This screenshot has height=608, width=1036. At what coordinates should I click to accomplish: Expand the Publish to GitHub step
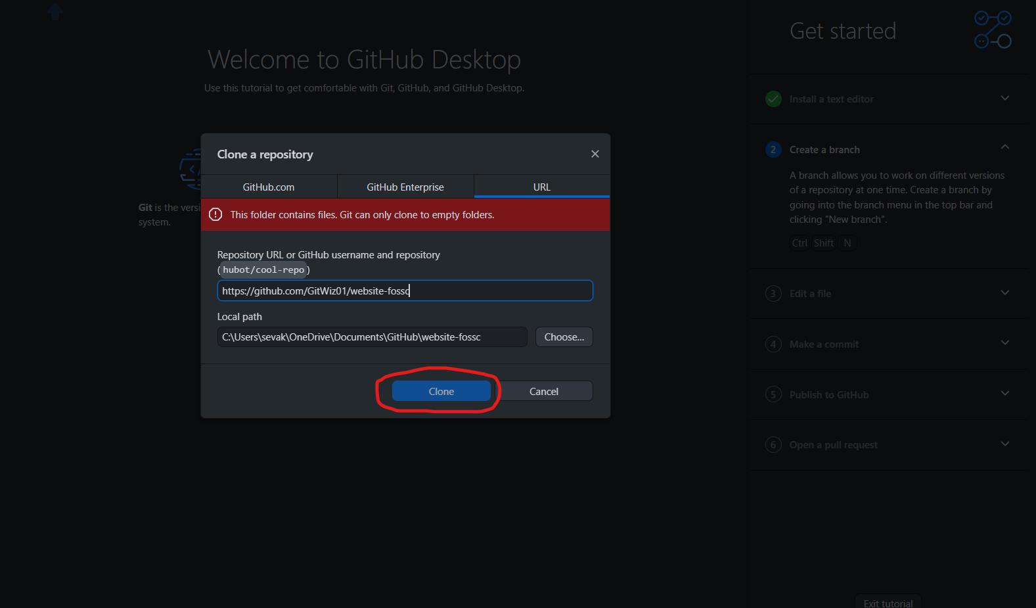point(1005,394)
